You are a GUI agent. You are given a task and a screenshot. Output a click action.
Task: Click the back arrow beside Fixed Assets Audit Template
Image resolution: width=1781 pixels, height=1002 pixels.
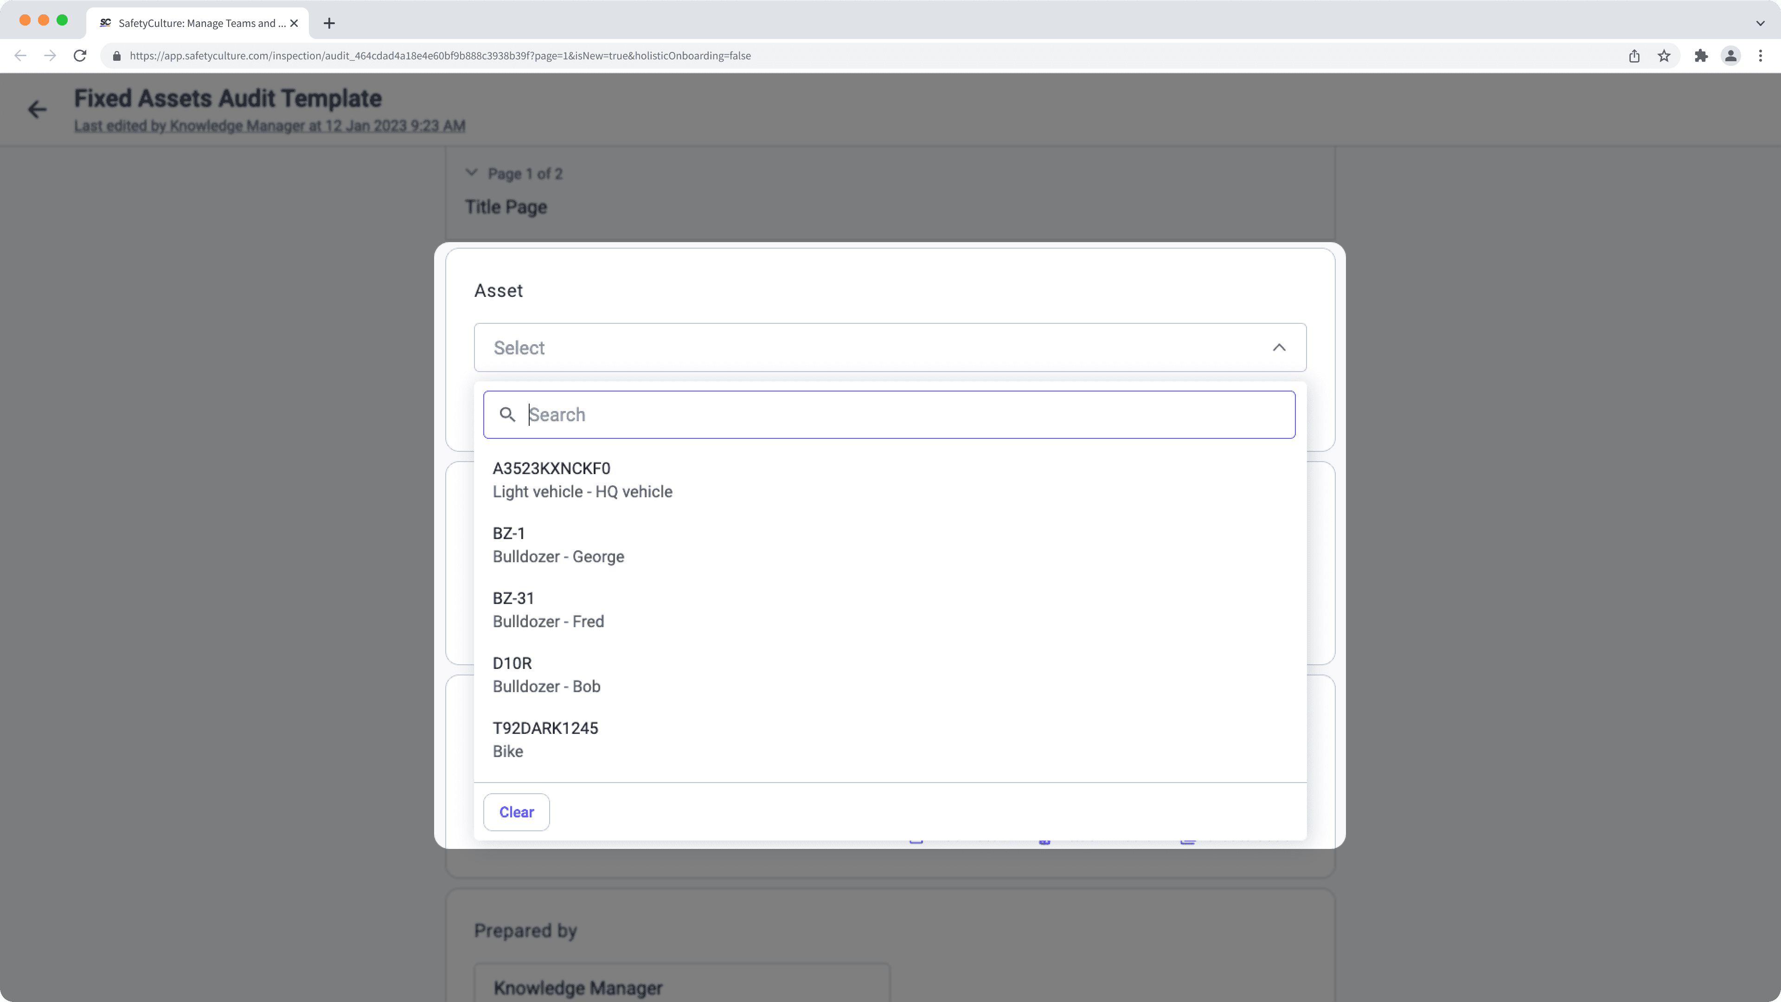[x=37, y=109]
